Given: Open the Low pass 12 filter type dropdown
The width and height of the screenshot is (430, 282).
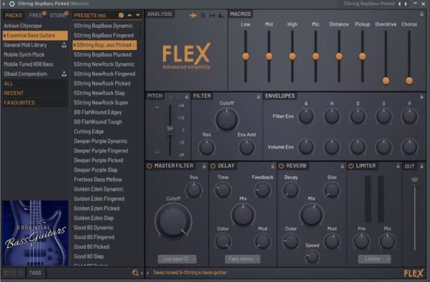Looking at the screenshot, I should pos(177,259).
